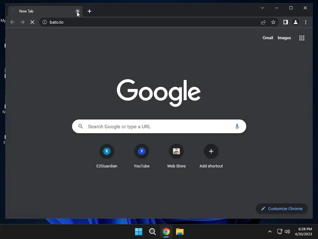318x239 pixels.
Task: Open the Chrome profile menu
Action: (296, 22)
